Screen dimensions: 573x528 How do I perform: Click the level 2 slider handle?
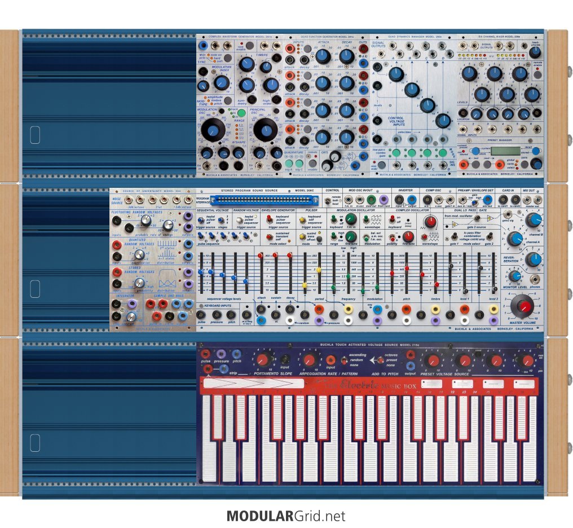(495, 289)
